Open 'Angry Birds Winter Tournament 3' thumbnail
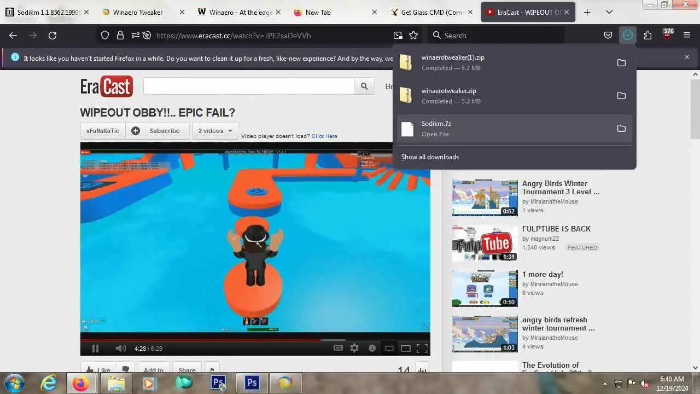The image size is (700, 394). [x=485, y=198]
